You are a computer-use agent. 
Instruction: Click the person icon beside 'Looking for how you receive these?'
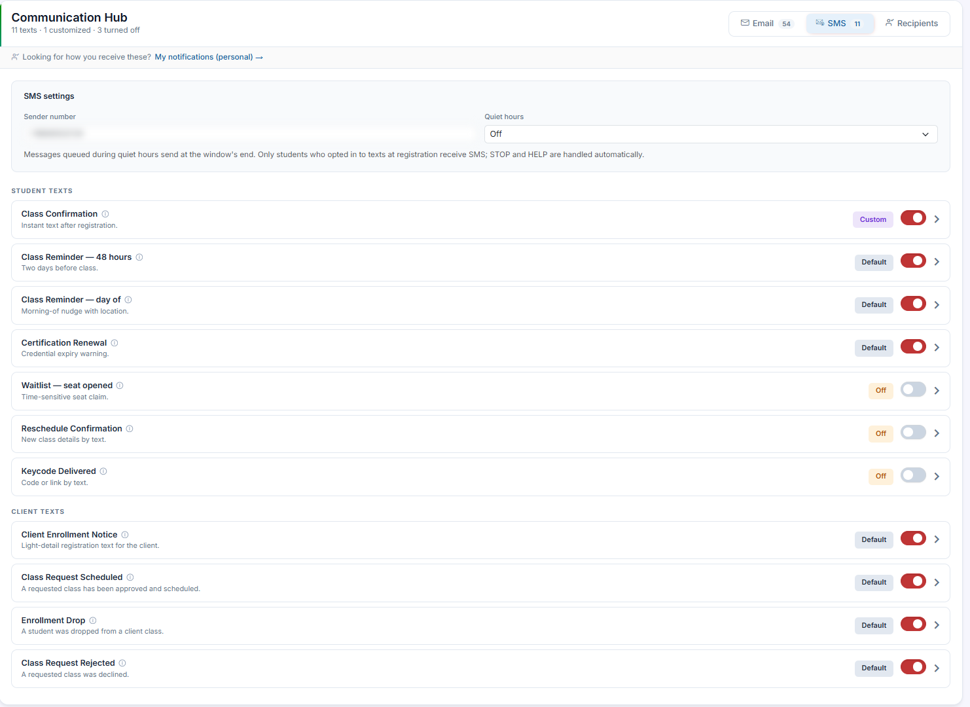[x=15, y=57]
